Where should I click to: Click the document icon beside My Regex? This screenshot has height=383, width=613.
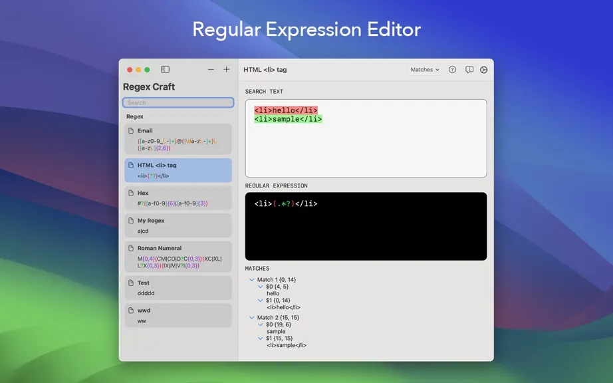tap(131, 221)
